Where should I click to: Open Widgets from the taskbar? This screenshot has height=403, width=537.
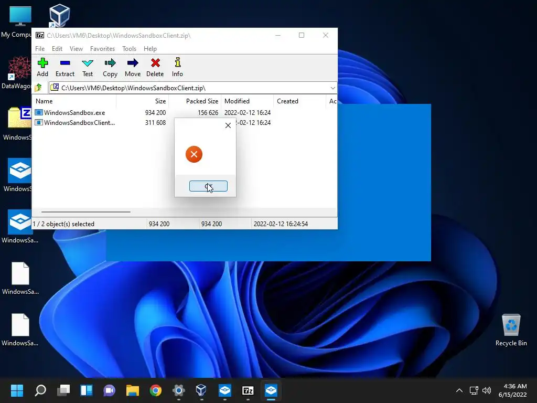(x=87, y=390)
